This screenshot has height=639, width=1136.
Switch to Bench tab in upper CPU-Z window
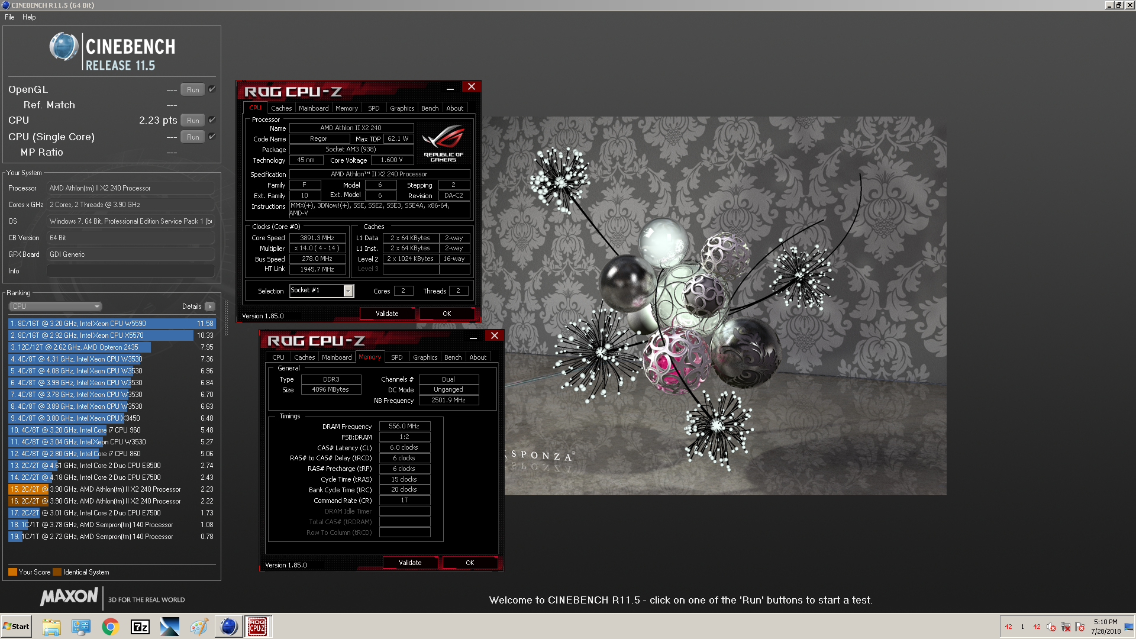pos(430,108)
